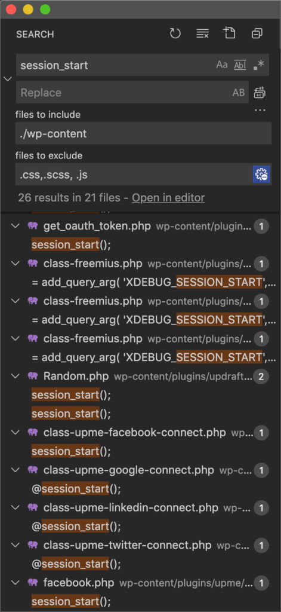Refresh the search results
This screenshot has height=612, width=281.
(175, 33)
